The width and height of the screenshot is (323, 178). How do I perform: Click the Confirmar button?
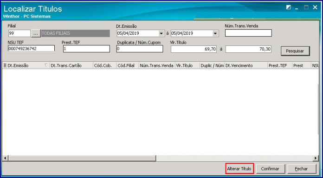tap(270, 169)
